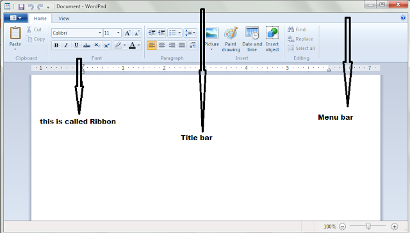This screenshot has height=233, width=410.
Task: Click the WordPad app icon in title bar
Action: [x=7, y=6]
